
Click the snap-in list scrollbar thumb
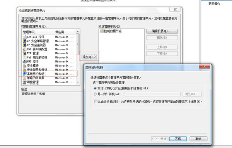pos(78,44)
